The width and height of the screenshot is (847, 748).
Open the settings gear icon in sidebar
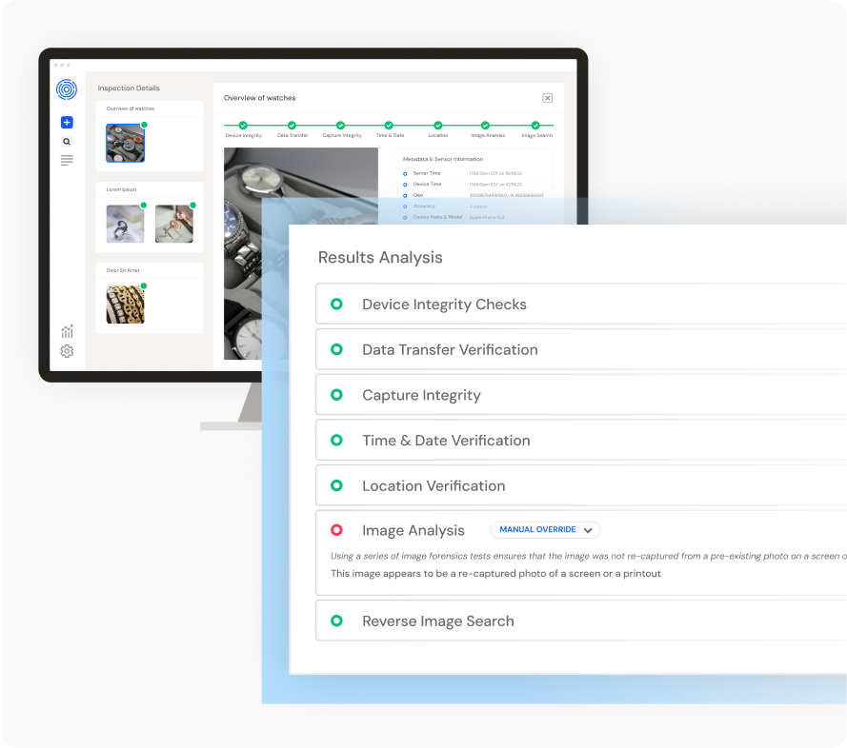click(67, 351)
